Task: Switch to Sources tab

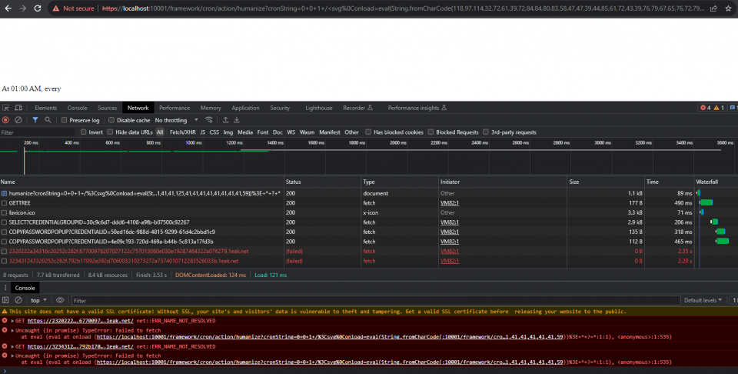Action: [107, 108]
